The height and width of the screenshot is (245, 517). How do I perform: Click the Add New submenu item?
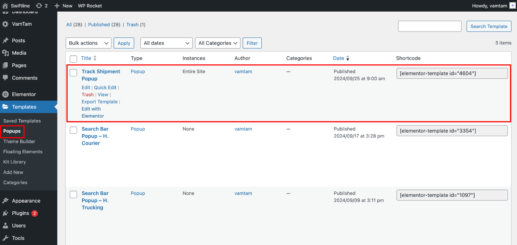point(13,172)
